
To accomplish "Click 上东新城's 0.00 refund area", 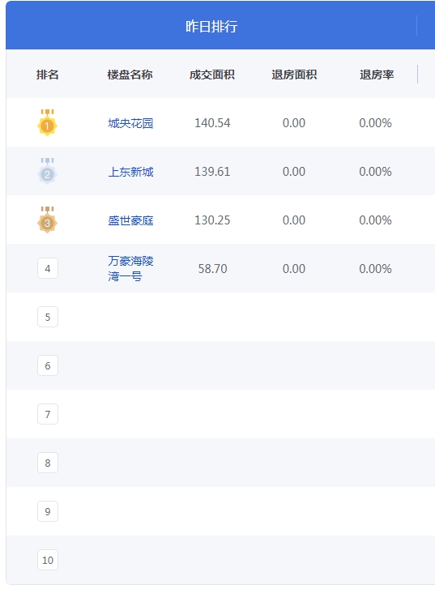I will (294, 171).
